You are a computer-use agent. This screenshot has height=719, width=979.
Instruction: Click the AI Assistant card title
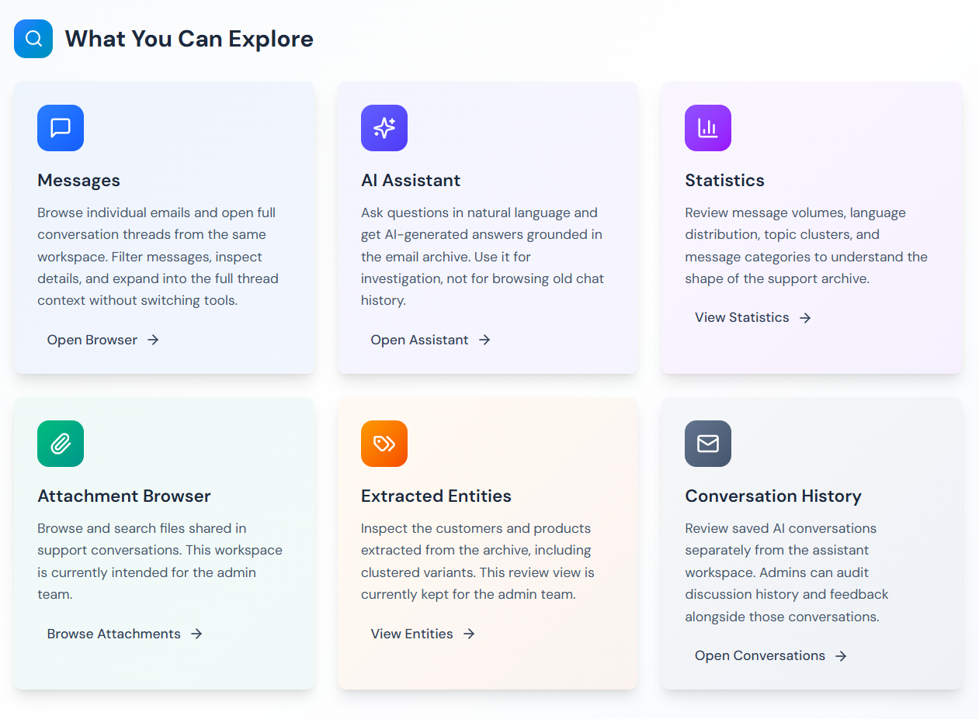[x=411, y=180]
